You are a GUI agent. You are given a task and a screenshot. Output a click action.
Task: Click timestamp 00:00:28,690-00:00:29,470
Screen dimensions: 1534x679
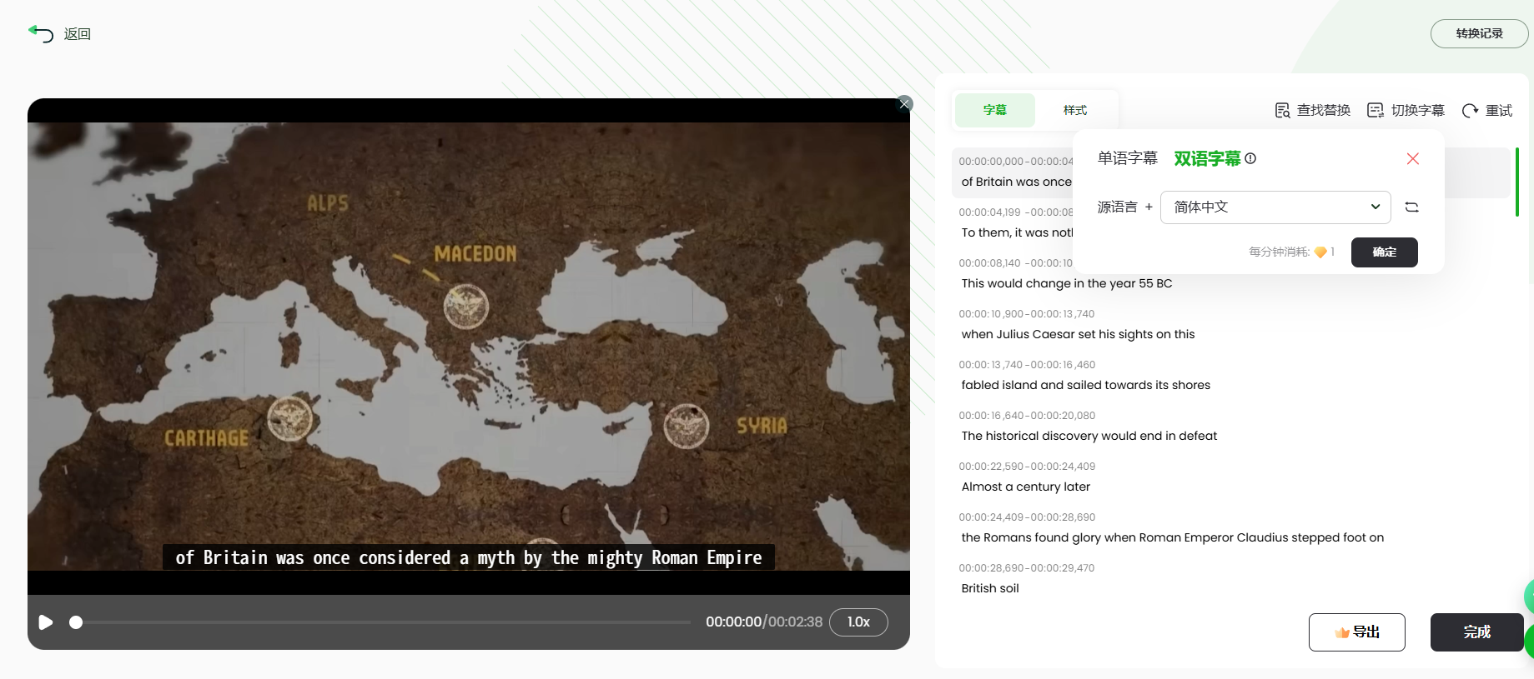(1027, 568)
